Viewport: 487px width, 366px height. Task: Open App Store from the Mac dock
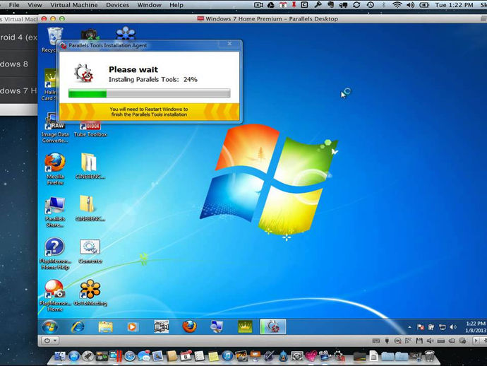pos(74,355)
